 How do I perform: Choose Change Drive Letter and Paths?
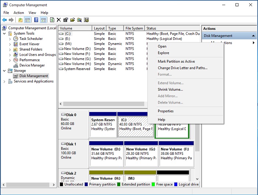(186, 68)
